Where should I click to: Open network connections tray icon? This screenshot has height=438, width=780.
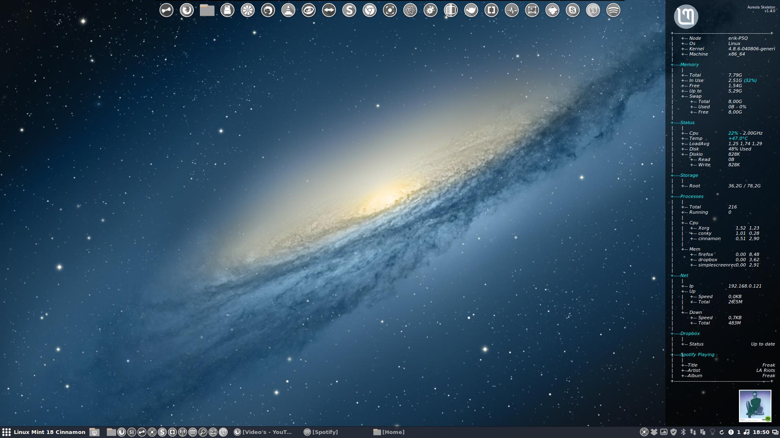[693, 432]
